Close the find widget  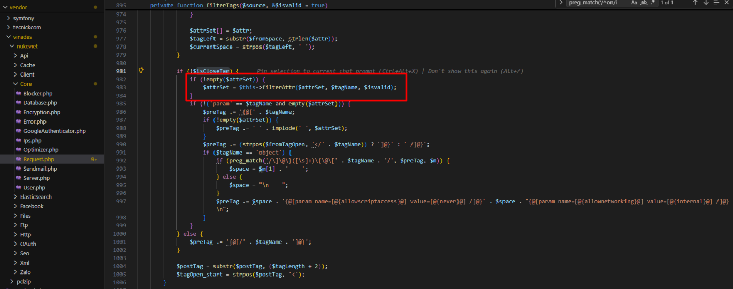click(x=727, y=3)
